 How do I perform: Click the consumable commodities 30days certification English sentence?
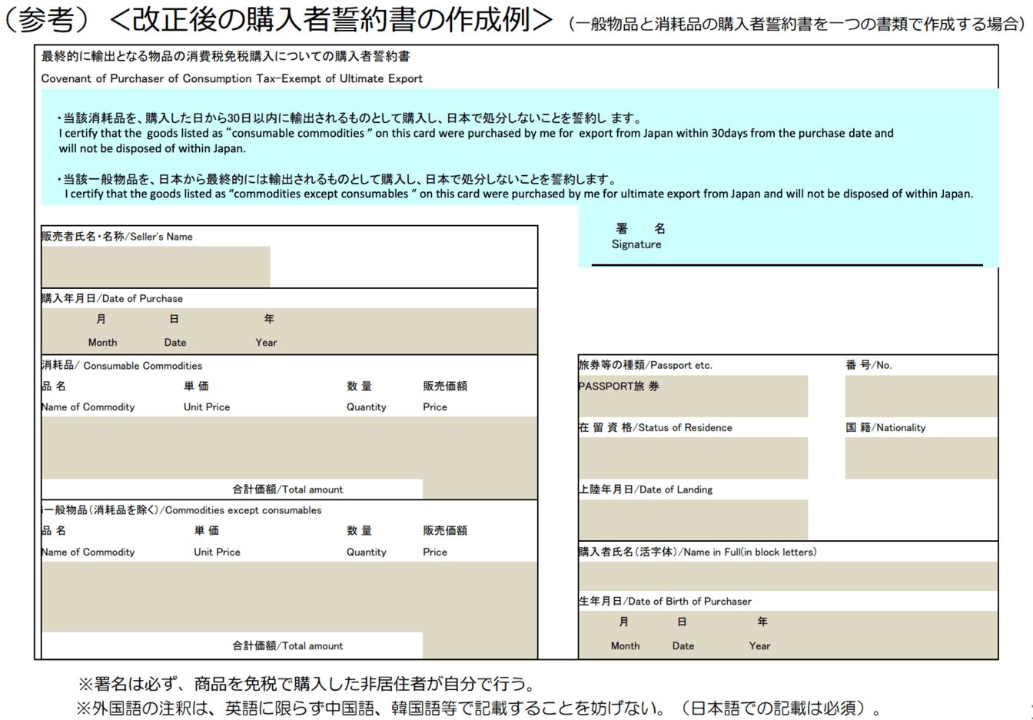coord(477,141)
